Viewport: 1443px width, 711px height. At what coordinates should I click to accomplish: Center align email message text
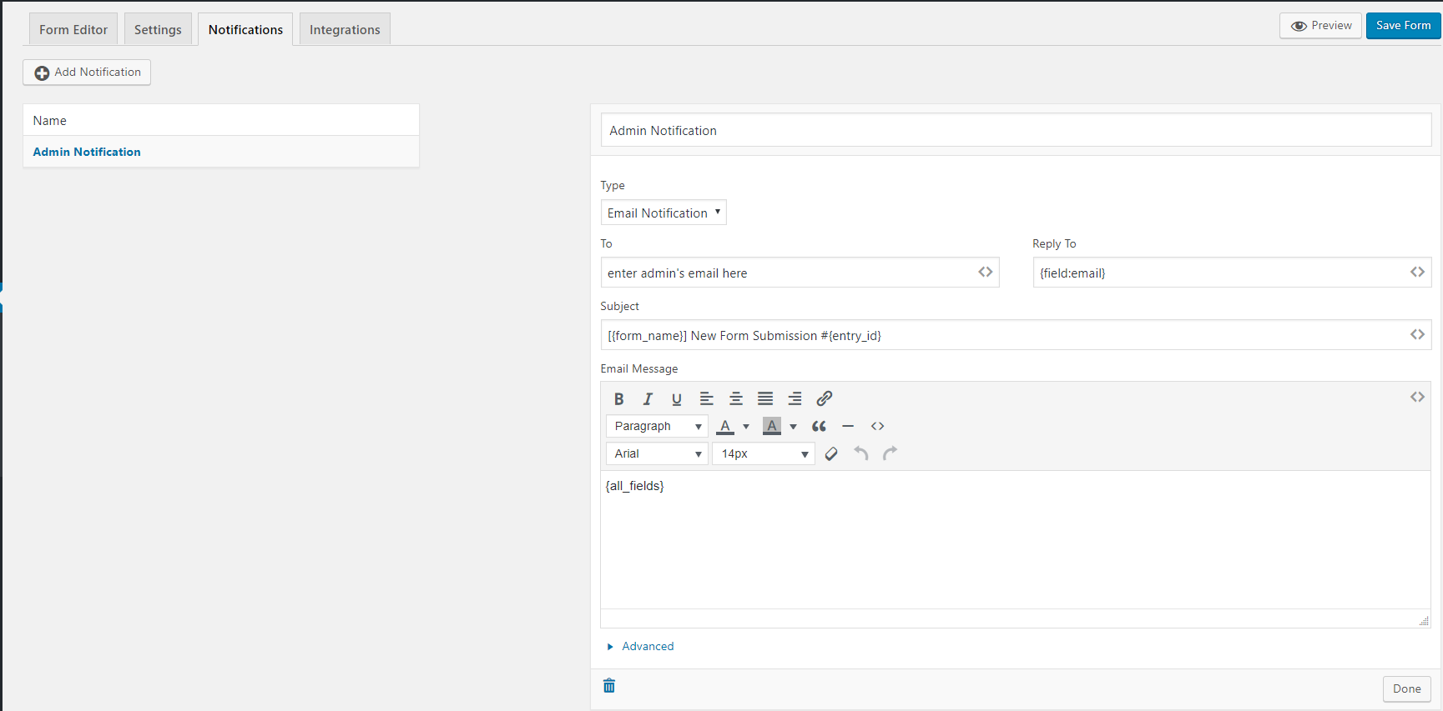click(x=736, y=398)
